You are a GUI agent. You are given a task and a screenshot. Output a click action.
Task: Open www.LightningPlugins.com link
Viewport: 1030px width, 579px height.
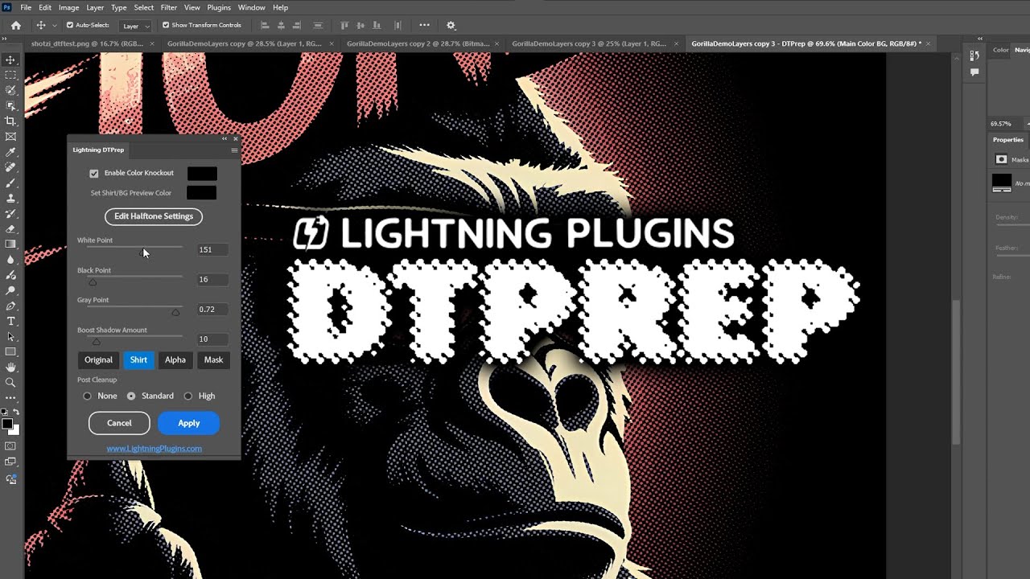tap(154, 449)
